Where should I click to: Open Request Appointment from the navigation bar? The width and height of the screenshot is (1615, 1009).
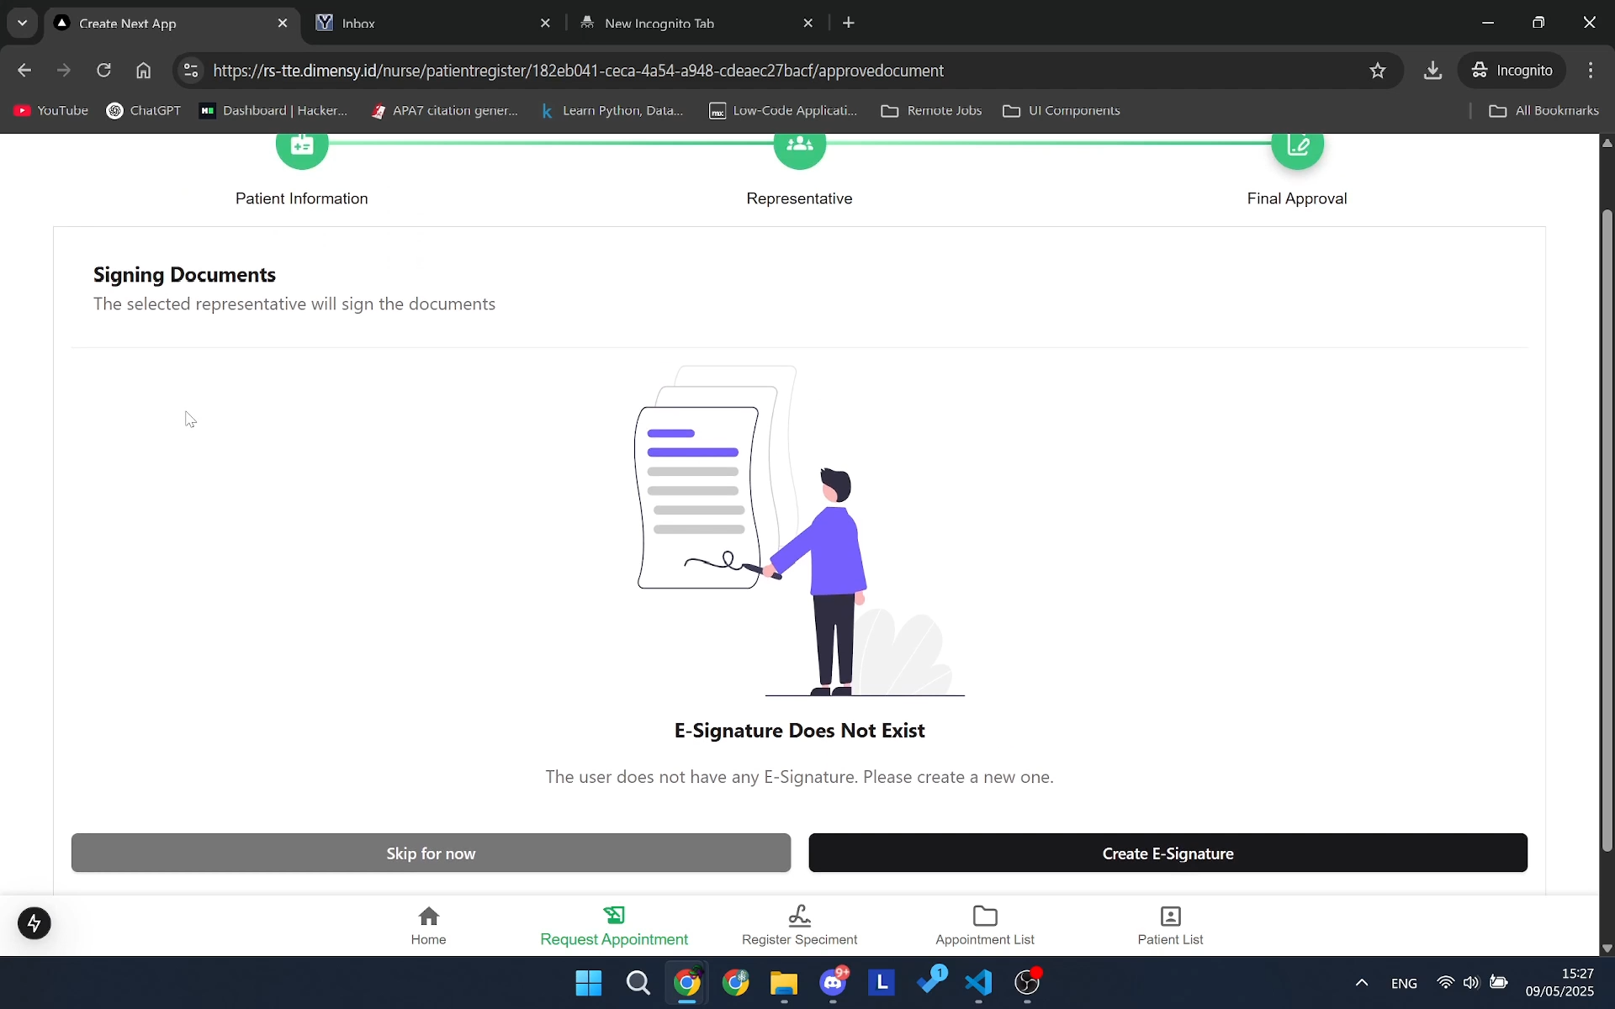[x=613, y=925]
